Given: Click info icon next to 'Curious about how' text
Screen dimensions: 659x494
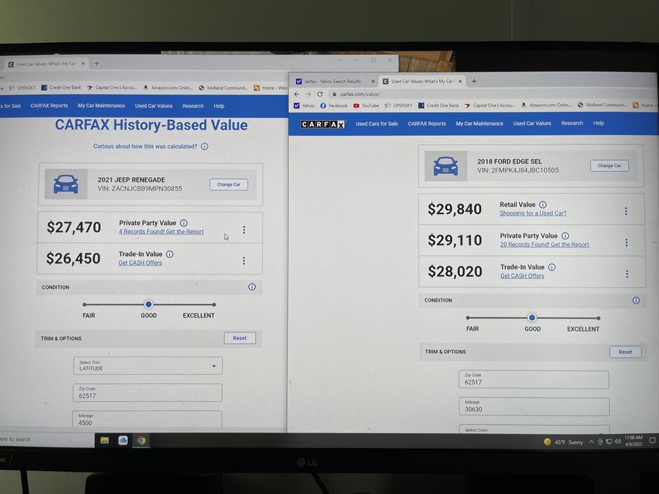Looking at the screenshot, I should (x=204, y=146).
